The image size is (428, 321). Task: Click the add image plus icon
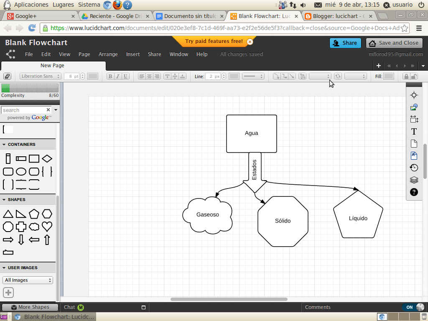tap(8, 293)
